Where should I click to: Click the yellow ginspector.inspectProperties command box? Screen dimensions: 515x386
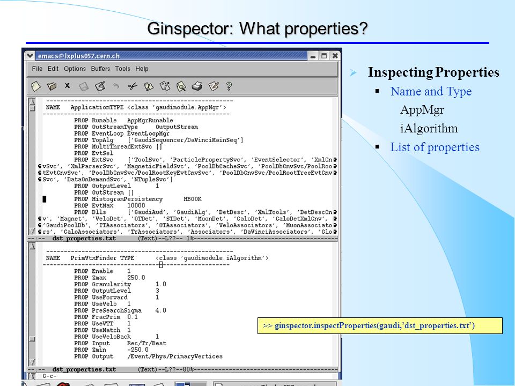[380, 325]
